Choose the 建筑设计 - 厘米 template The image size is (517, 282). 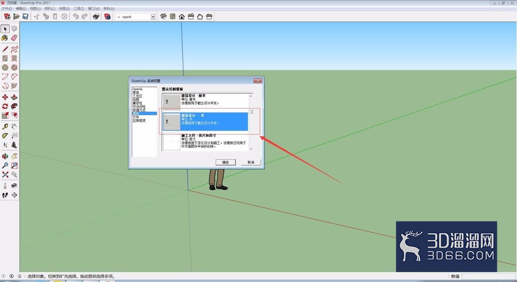[x=205, y=101]
